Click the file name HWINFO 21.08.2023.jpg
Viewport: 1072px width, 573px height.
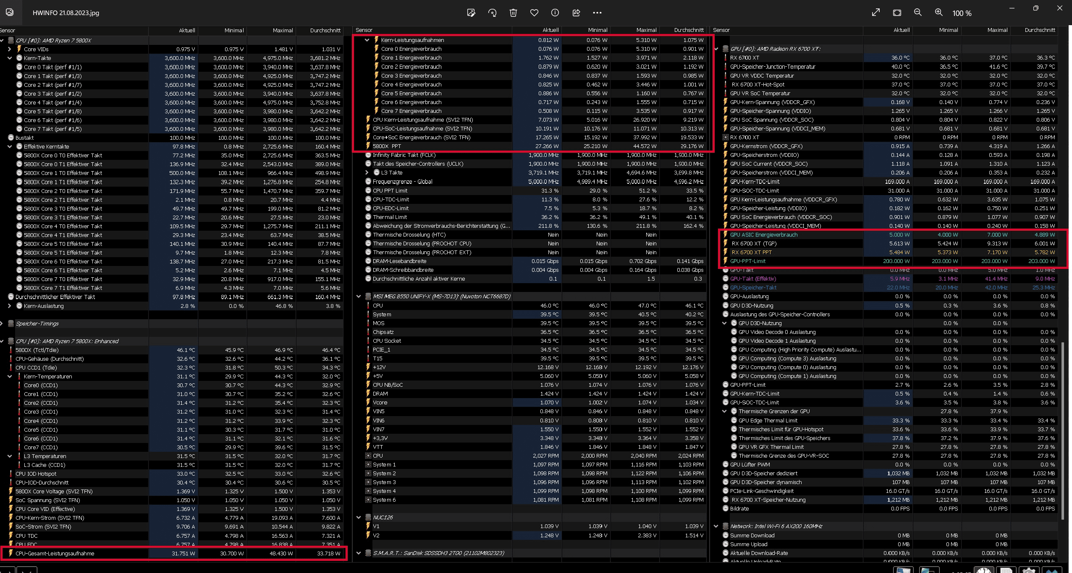(x=66, y=13)
